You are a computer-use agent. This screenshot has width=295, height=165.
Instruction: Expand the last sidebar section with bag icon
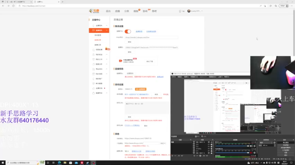point(107,93)
